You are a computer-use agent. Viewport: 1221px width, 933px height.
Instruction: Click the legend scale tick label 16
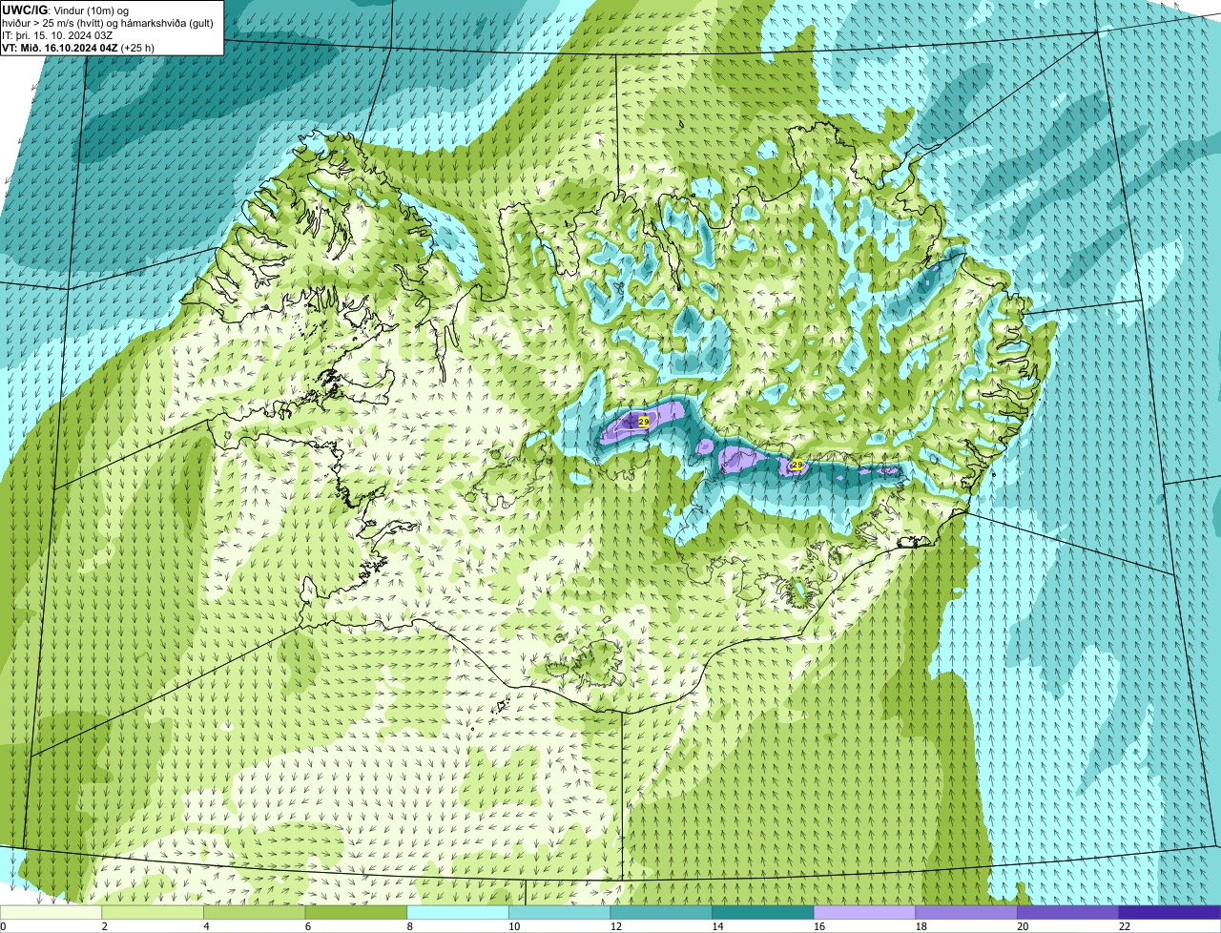pos(819,926)
